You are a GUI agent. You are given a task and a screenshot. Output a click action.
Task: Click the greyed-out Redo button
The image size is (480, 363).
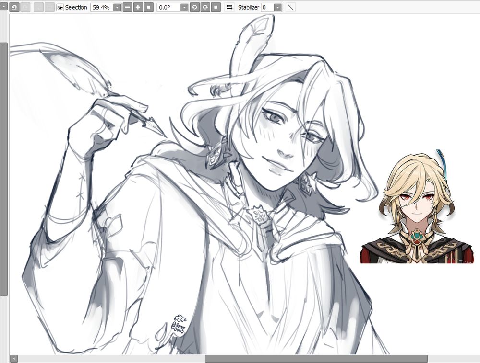click(x=25, y=7)
